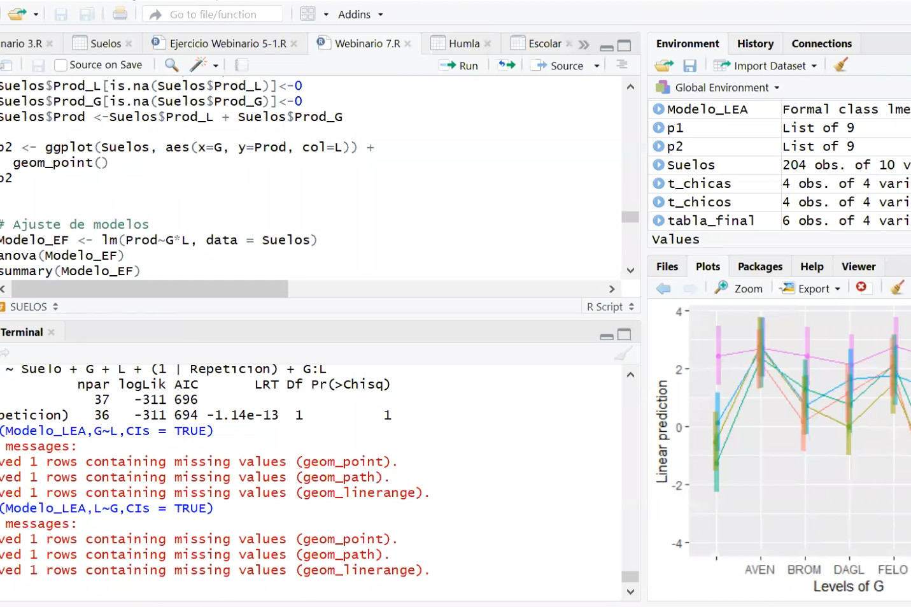Open the Viewer tab
911x607 pixels.
point(858,266)
